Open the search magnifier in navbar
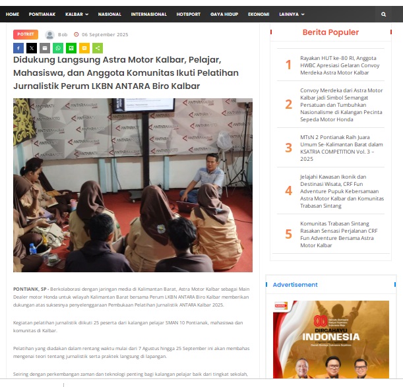403x387 pixels. click(383, 15)
